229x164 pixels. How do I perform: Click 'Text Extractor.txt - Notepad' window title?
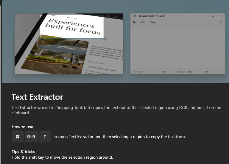(151, 16)
